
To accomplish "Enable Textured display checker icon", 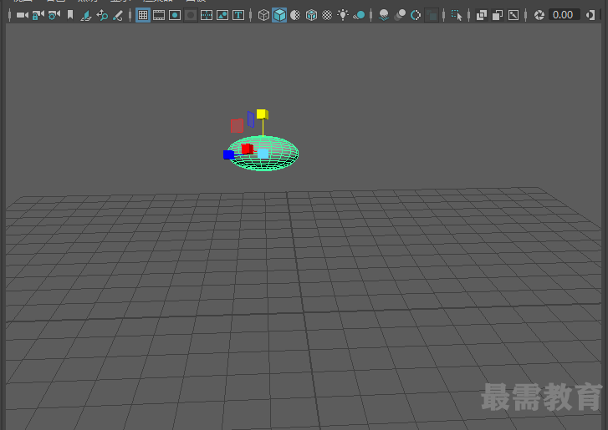I will (x=327, y=15).
